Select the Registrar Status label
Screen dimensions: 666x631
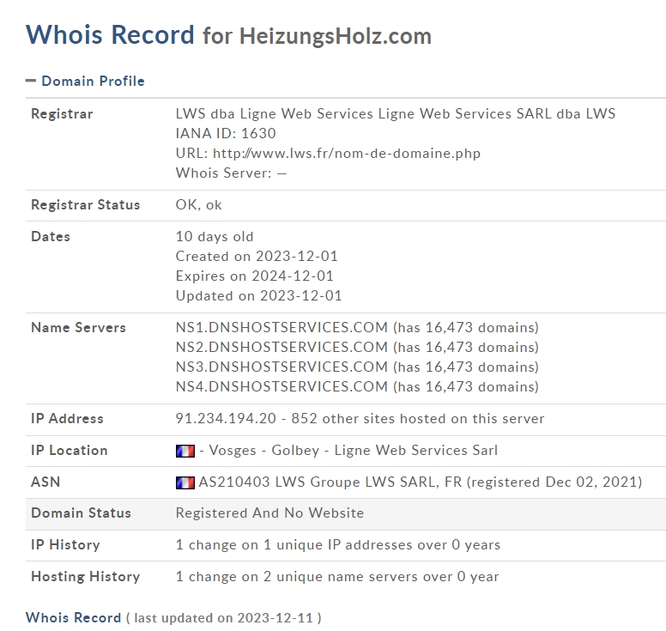coord(85,205)
